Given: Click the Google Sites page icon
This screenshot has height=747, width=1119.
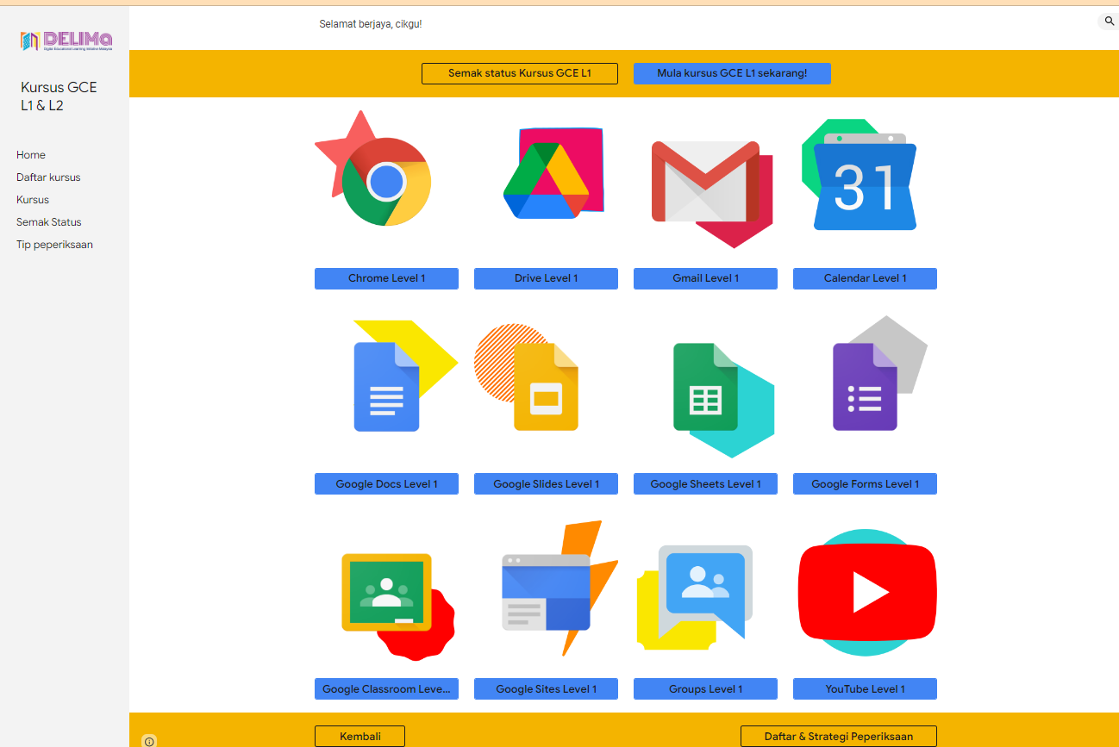Looking at the screenshot, I should point(546,592).
